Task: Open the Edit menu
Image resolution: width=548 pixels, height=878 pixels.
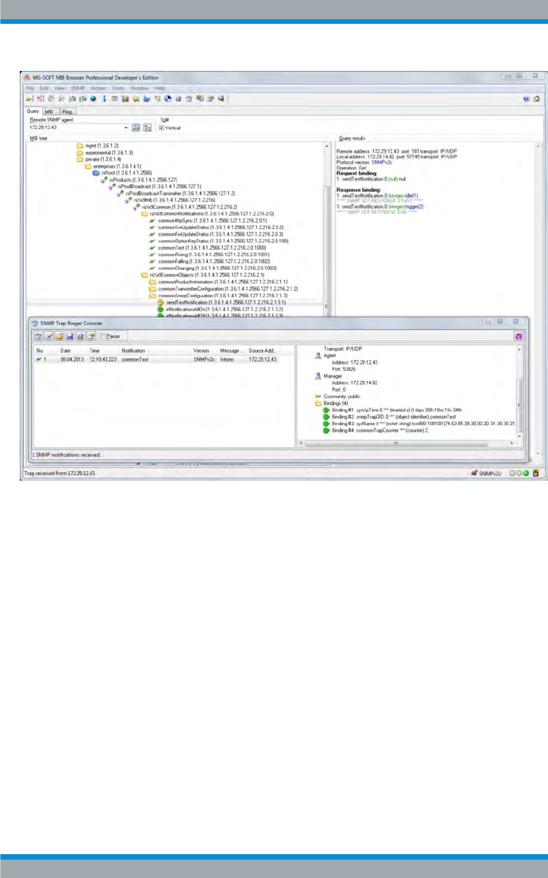Action: tap(44, 88)
